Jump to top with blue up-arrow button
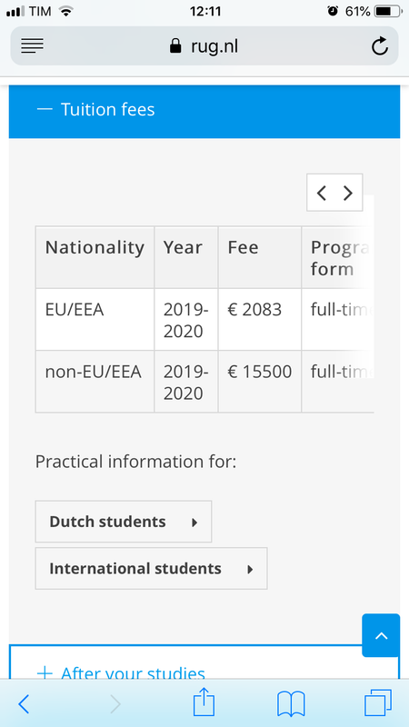 [381, 635]
